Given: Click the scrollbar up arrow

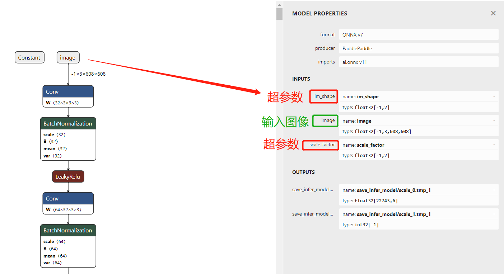Looking at the screenshot, I should 279,4.
